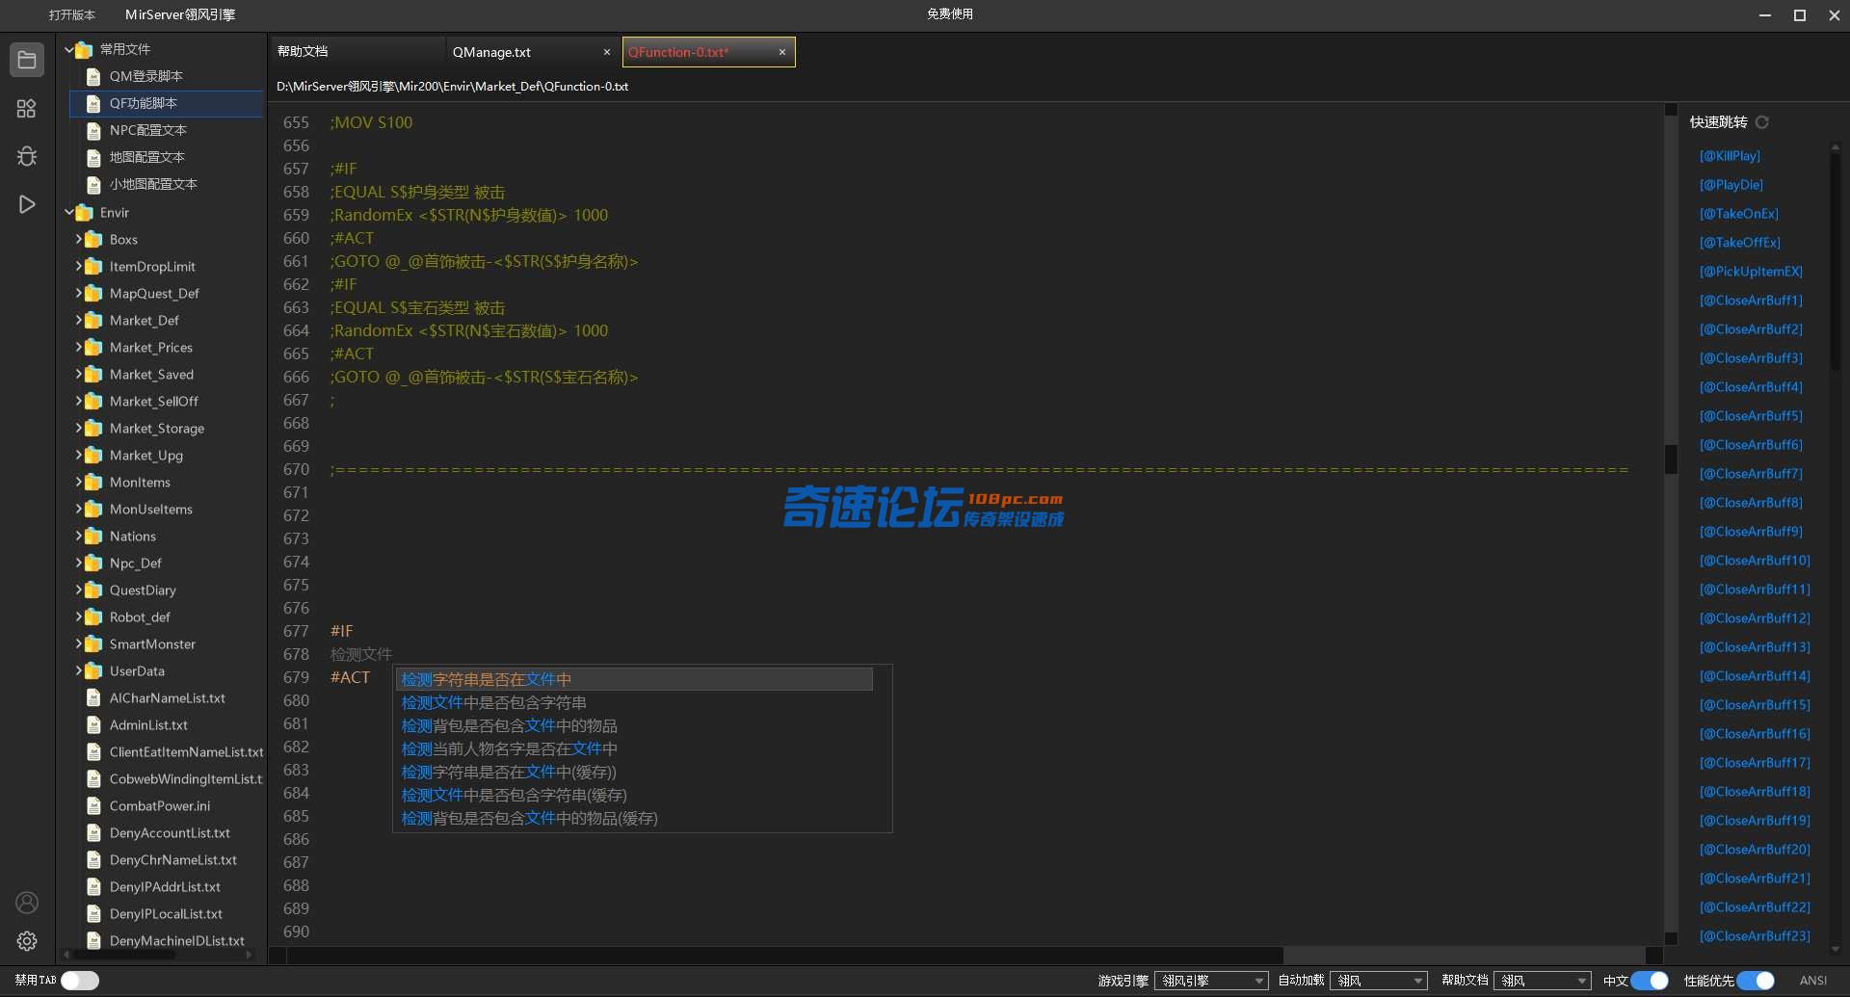Open the settings gear sidebar icon
The height and width of the screenshot is (997, 1850).
coord(27,941)
